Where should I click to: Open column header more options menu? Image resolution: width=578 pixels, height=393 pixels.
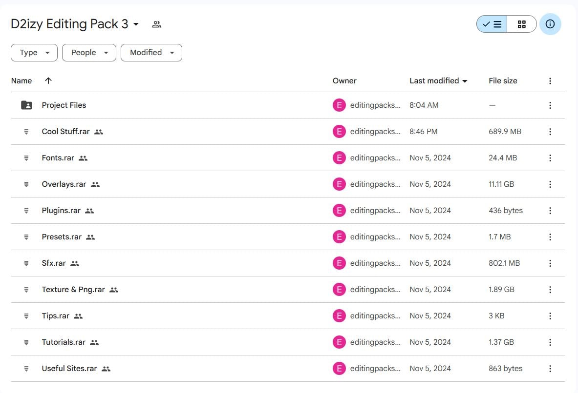click(x=550, y=81)
